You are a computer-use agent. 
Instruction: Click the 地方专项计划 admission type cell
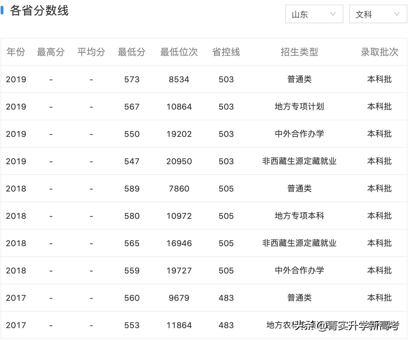299,107
